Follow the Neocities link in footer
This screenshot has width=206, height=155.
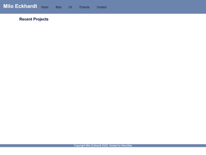coord(127,146)
